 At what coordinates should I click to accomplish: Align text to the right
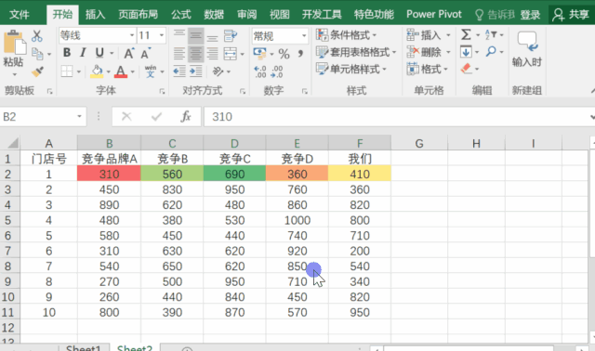coord(213,54)
